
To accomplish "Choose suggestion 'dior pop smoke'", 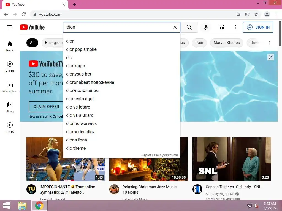I will coord(121,49).
